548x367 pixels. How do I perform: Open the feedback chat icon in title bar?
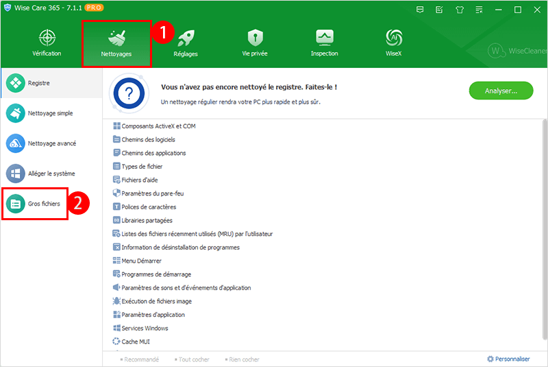pos(420,10)
